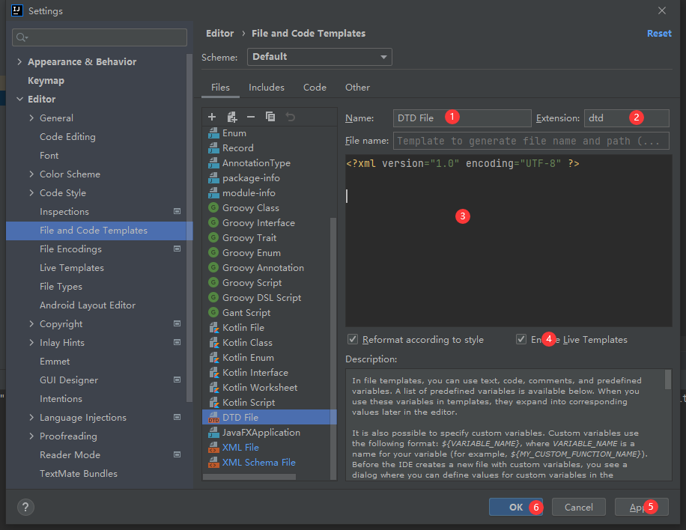The image size is (686, 530).
Task: Click the Extension input field
Action: (627, 118)
